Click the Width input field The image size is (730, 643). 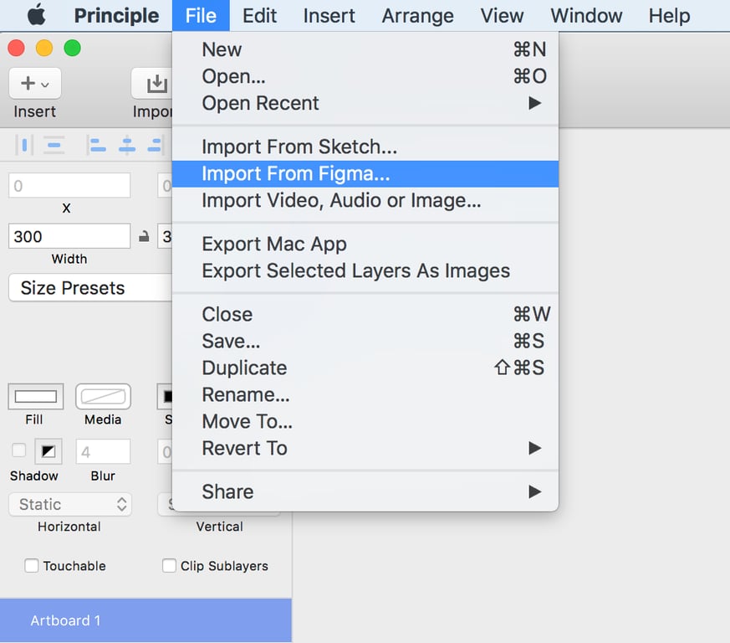[x=69, y=236]
